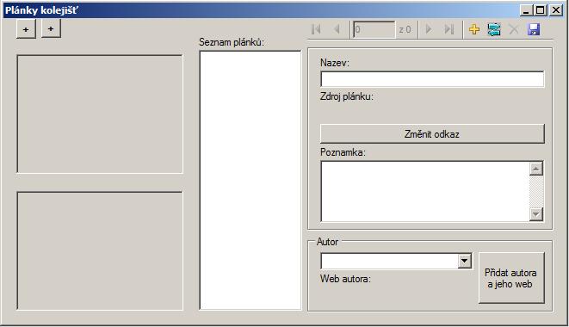Click the blue refresh icon in toolbar
The height and width of the screenshot is (327, 569).
pyautogui.click(x=494, y=29)
